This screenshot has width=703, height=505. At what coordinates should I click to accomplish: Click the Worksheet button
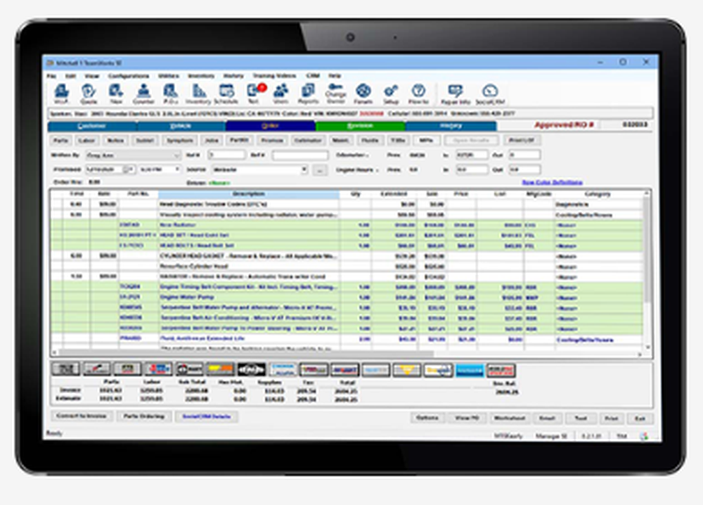coord(509,418)
